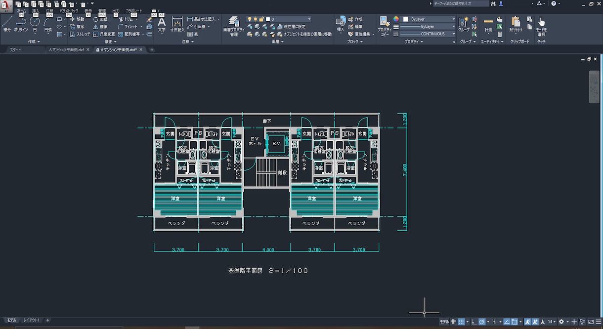Switch to the スタート file tab

[15, 50]
